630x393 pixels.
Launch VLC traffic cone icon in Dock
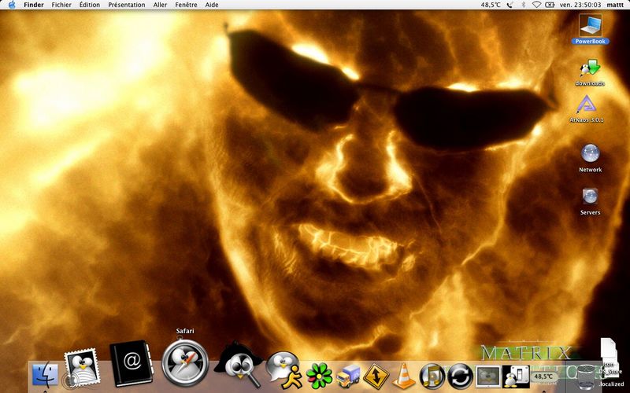coord(404,376)
